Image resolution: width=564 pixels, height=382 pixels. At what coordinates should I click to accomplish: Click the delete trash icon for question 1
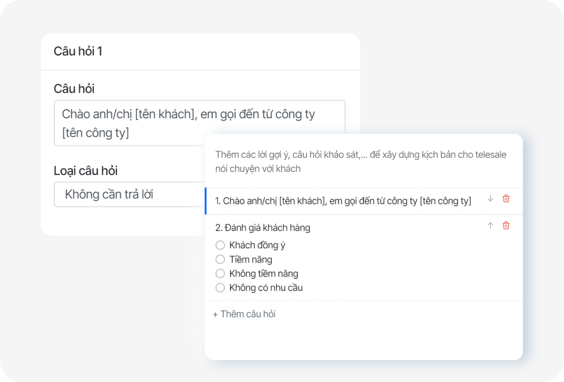click(505, 199)
